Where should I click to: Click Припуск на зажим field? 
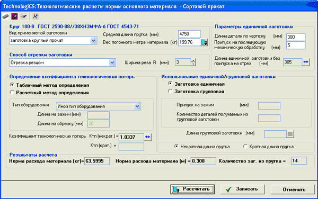tap(269, 106)
